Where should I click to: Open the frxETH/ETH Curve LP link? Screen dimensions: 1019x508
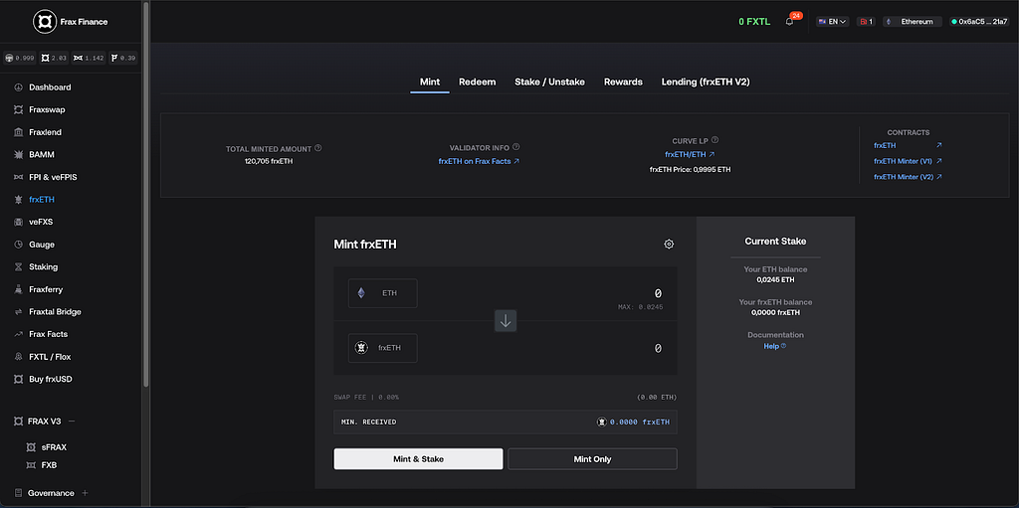(x=690, y=155)
